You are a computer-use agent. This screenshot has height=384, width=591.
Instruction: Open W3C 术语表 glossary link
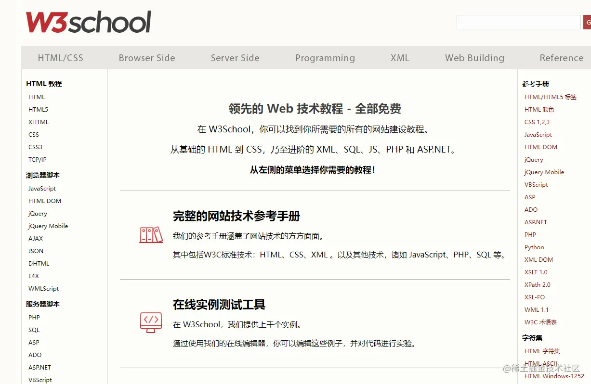[540, 322]
